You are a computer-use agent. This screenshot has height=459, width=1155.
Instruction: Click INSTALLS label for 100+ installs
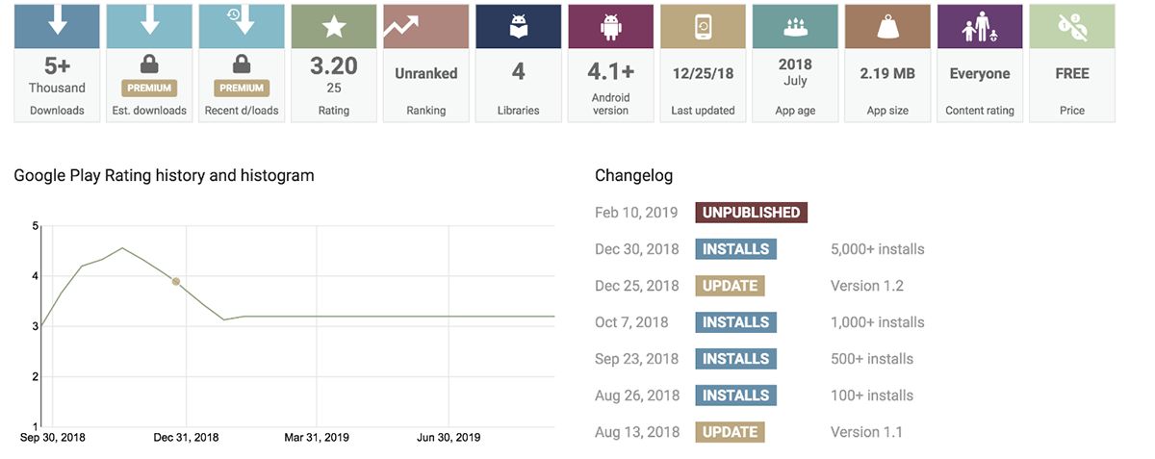[735, 395]
